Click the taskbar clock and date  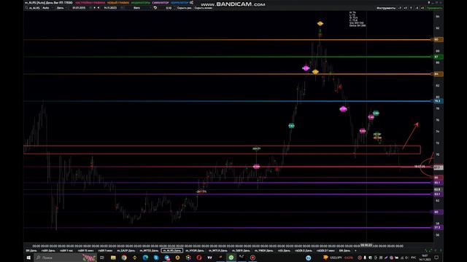[x=425, y=258]
